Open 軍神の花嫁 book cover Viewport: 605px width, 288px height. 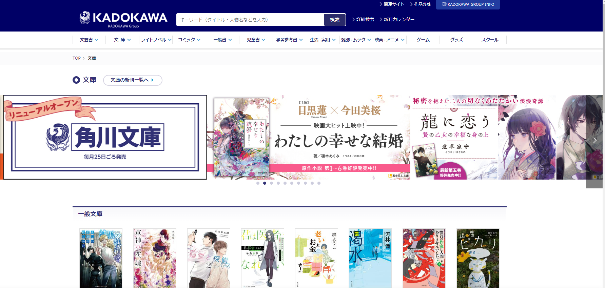coord(155,258)
